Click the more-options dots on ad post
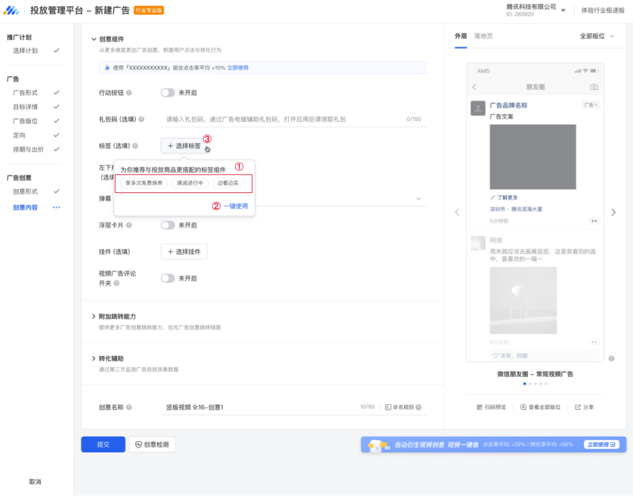The image size is (633, 496). coord(594,221)
